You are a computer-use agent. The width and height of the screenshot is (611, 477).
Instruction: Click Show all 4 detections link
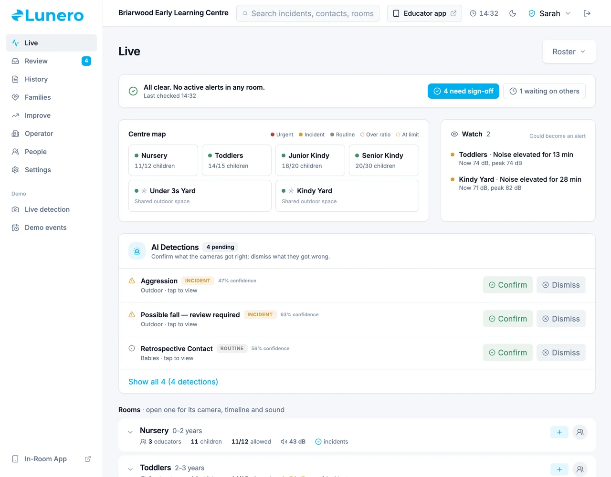[x=173, y=382]
